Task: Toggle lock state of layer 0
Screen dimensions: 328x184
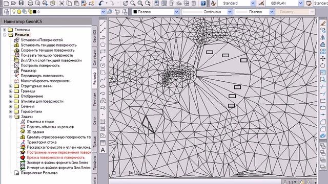Action: 30,12
